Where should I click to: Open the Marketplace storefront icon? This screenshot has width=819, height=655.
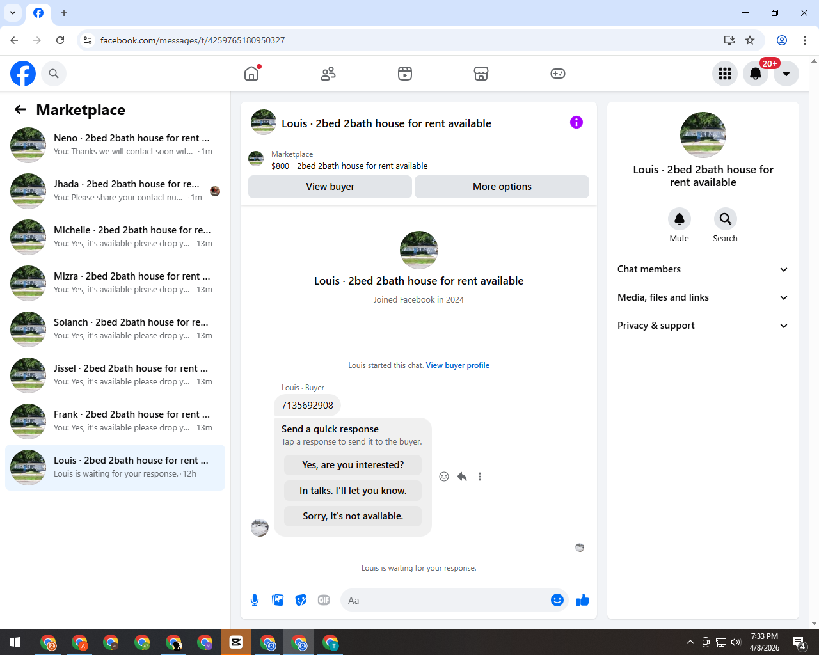(481, 74)
